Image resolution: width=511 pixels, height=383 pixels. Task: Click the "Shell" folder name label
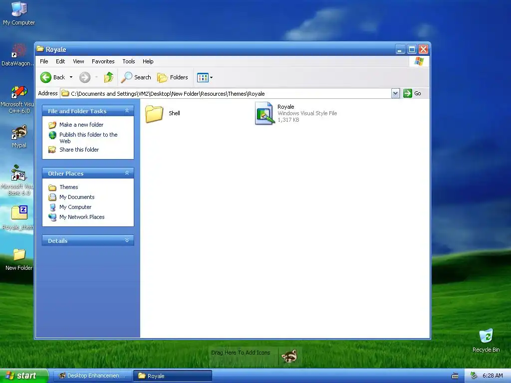[174, 113]
